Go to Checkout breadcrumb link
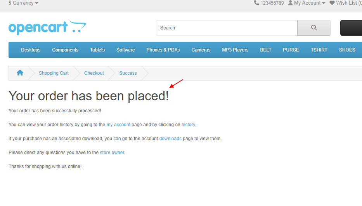The image size is (362, 206). [x=94, y=73]
